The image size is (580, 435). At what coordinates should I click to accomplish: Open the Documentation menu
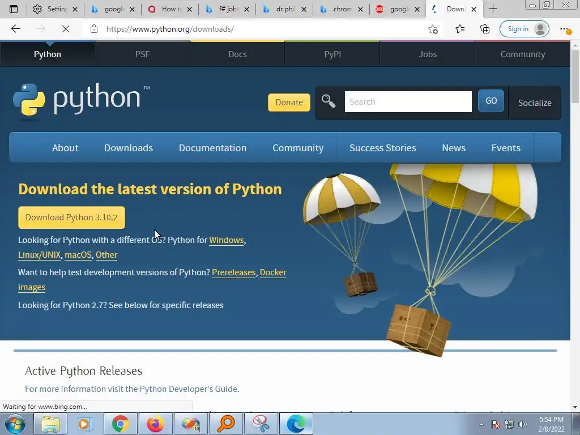[x=213, y=148]
